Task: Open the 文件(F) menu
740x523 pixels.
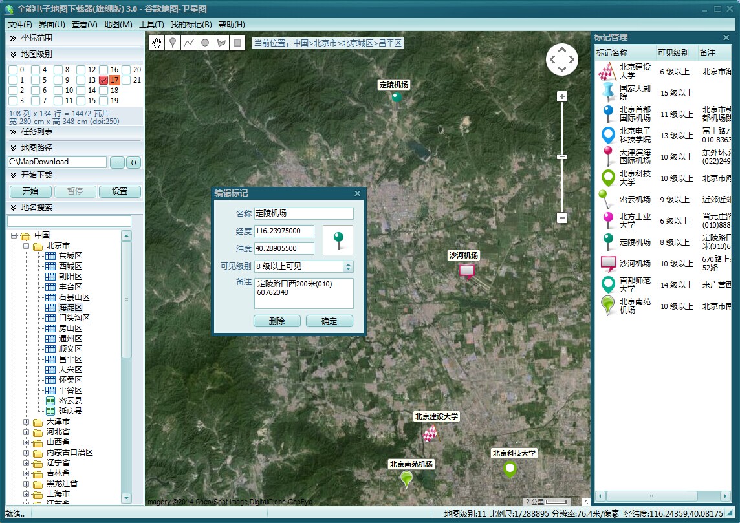Action: 20,25
